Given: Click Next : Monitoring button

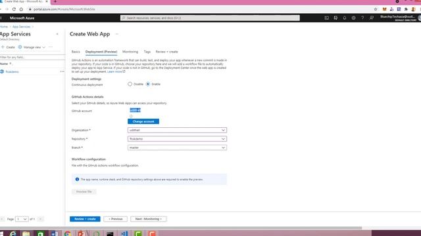Looking at the screenshot, I should (x=149, y=219).
